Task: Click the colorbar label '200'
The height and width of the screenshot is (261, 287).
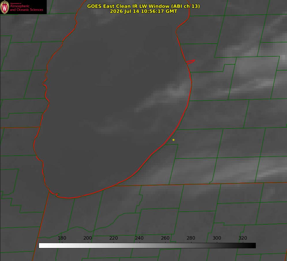Action: click(88, 238)
